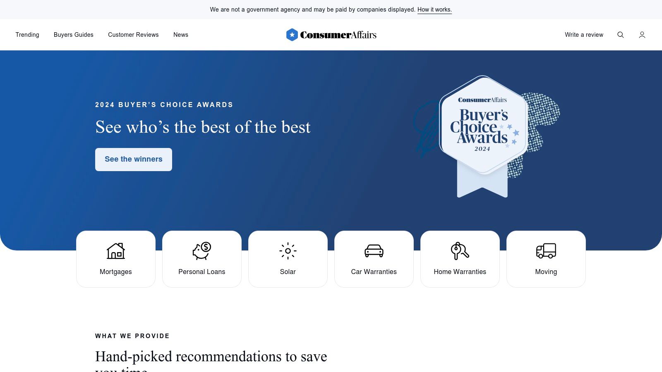The image size is (662, 372).
Task: Select the Moving category label
Action: tap(546, 272)
